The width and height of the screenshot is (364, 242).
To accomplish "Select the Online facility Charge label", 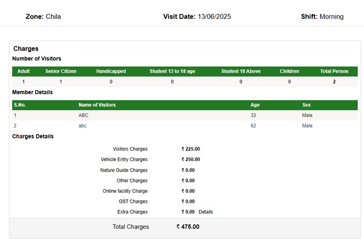I will pos(125,191).
